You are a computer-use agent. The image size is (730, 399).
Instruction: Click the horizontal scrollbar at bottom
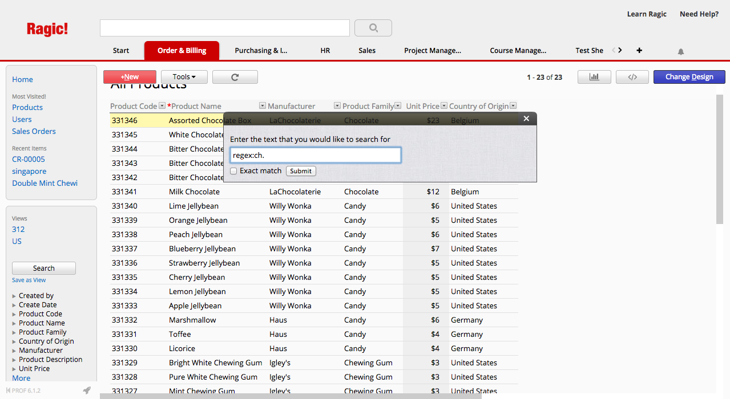tap(291, 396)
